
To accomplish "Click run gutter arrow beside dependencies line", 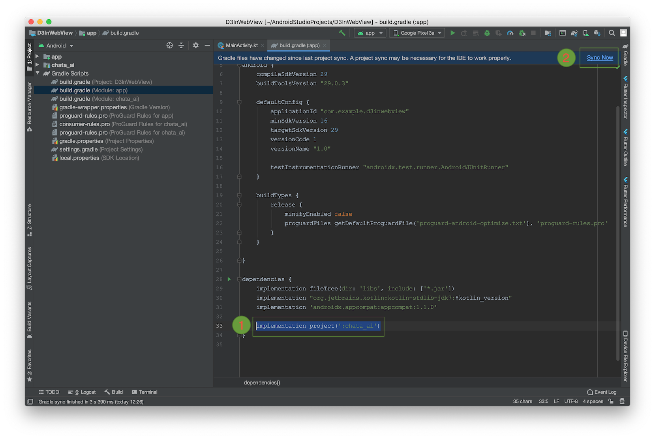I will [x=229, y=279].
